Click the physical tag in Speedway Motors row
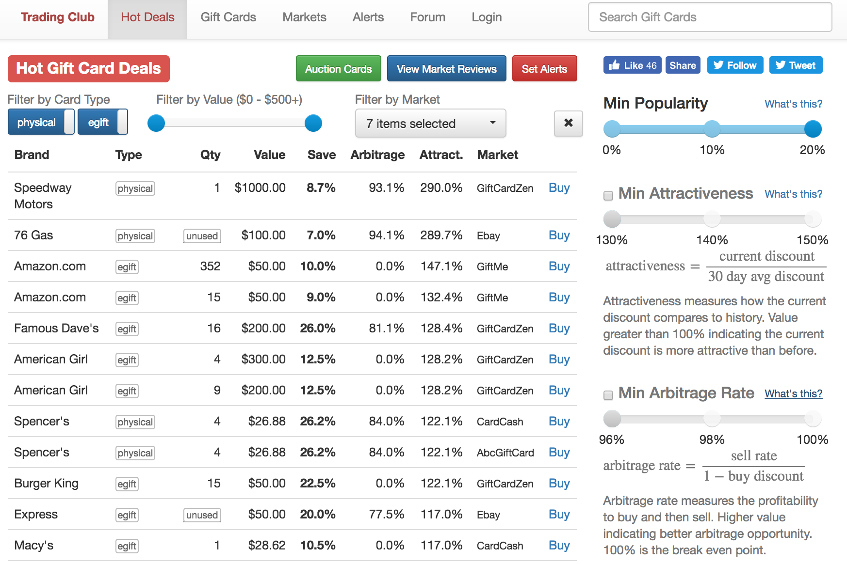This screenshot has height=564, width=847. tap(135, 188)
